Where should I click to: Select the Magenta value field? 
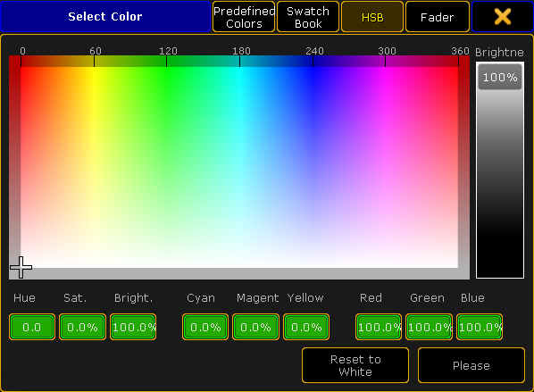point(255,327)
